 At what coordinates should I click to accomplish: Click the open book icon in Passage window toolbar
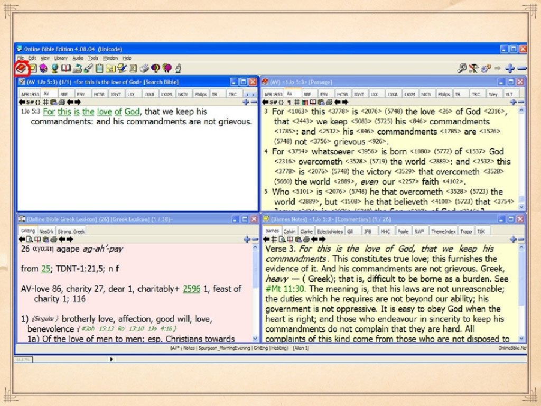313,102
